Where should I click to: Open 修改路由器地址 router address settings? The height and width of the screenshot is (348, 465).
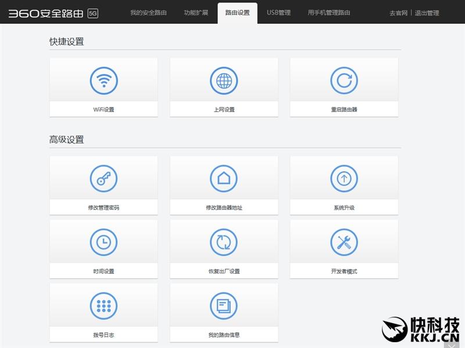223,180
